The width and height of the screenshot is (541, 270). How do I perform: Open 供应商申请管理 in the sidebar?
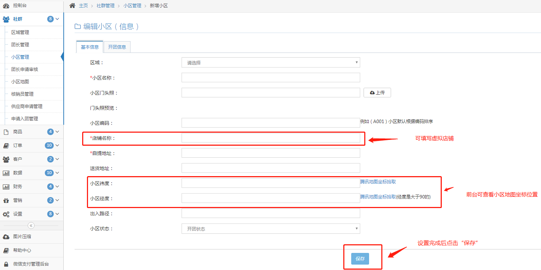pos(27,106)
